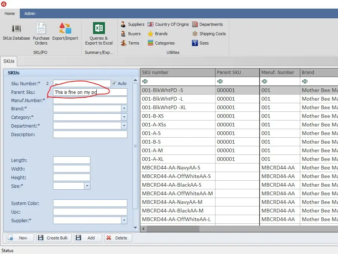Click the Create Bulk button label

(x=57, y=238)
